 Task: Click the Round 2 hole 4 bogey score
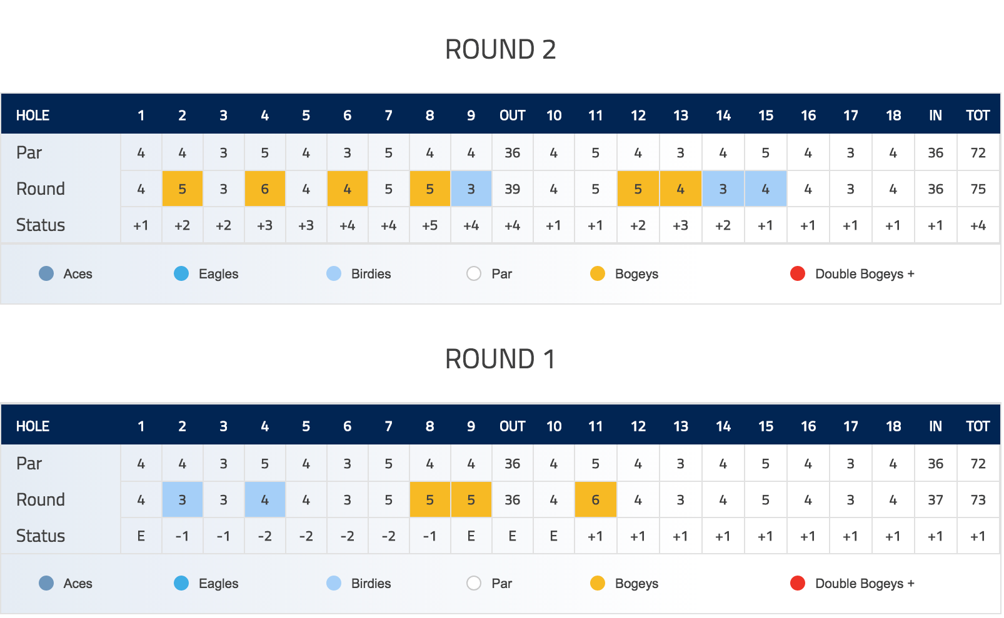pyautogui.click(x=265, y=189)
